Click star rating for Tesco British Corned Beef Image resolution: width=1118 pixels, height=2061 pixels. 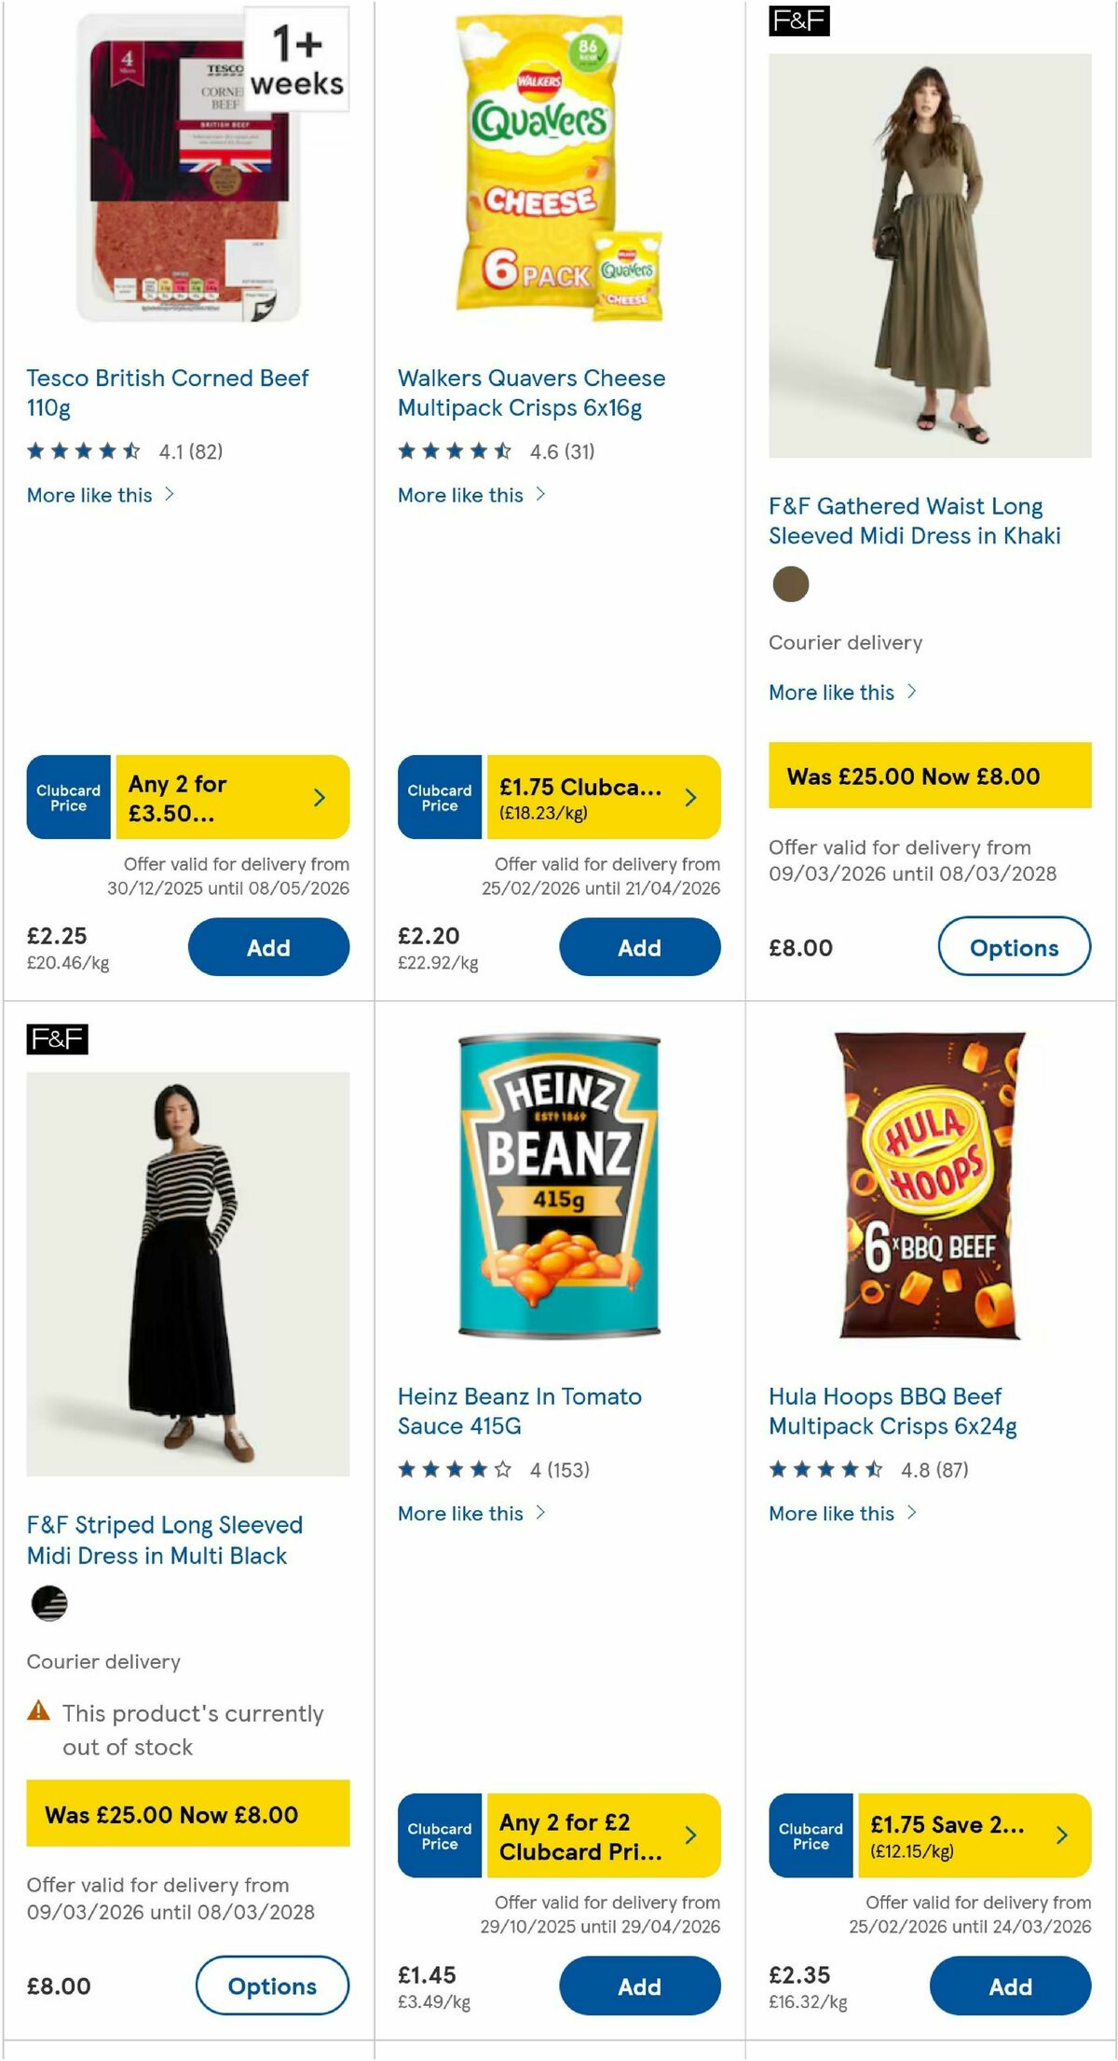pyautogui.click(x=80, y=449)
